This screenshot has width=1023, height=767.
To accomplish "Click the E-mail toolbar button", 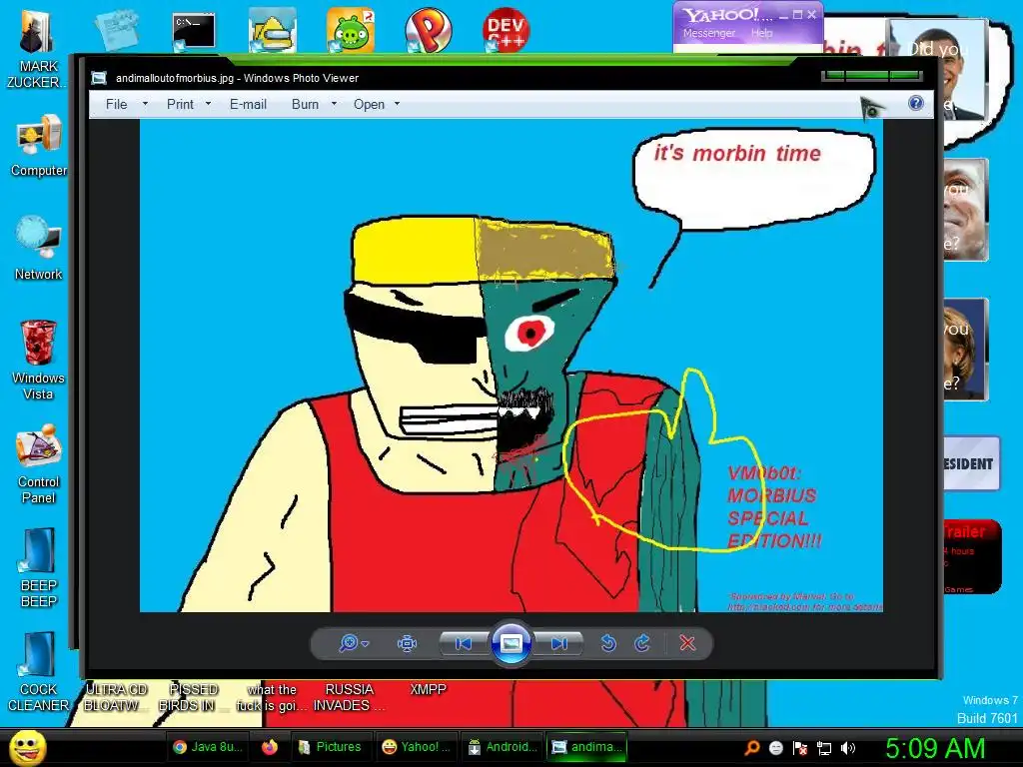I will [x=248, y=104].
